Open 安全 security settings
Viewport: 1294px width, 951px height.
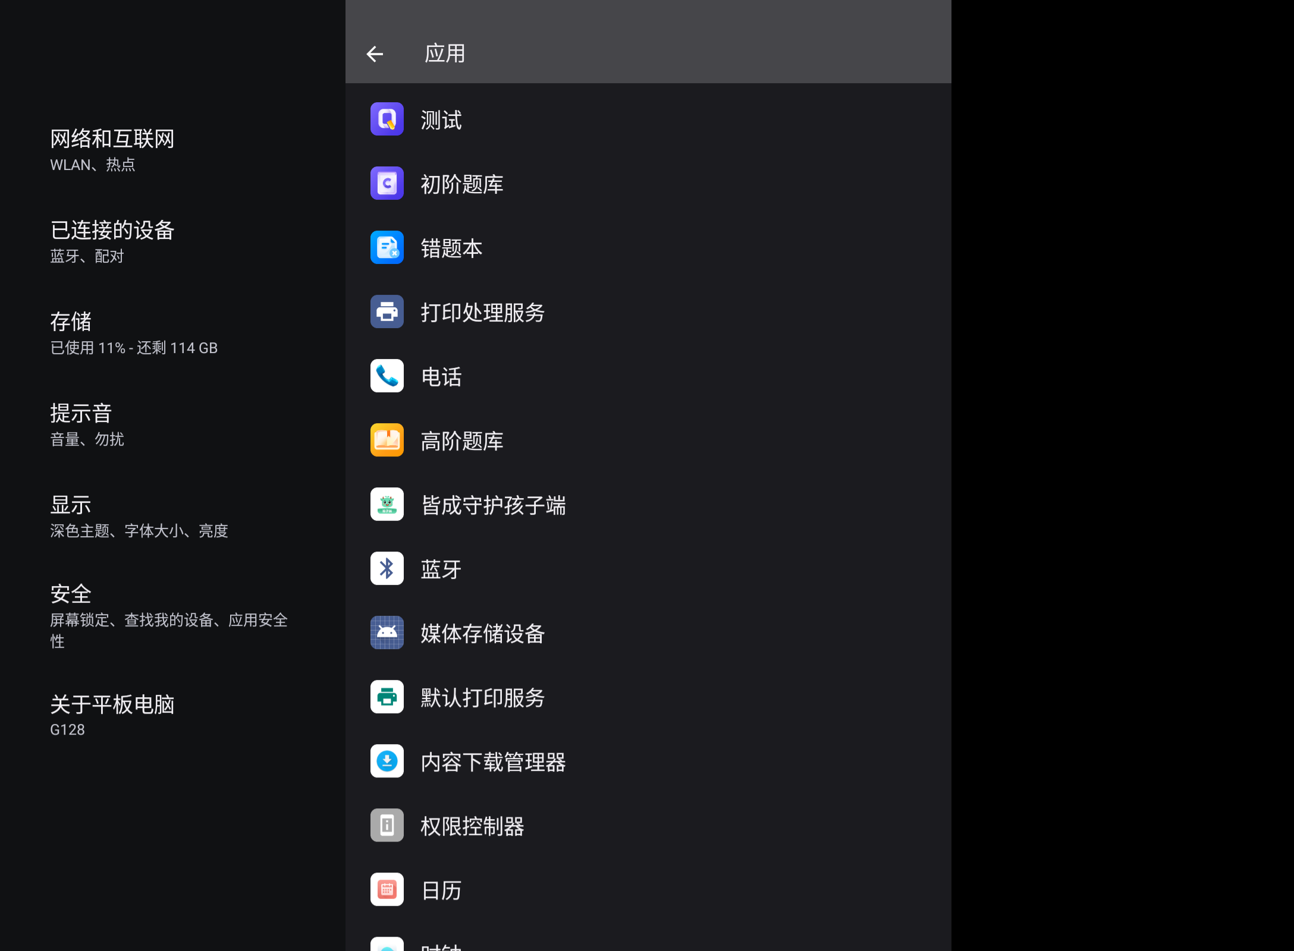point(172,616)
